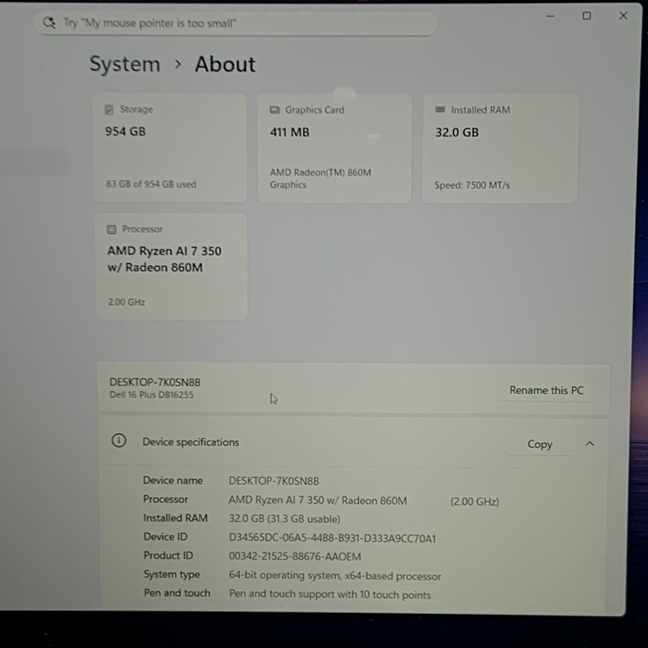648x648 pixels.
Task: Click the minimize window icon
Action: pos(550,16)
